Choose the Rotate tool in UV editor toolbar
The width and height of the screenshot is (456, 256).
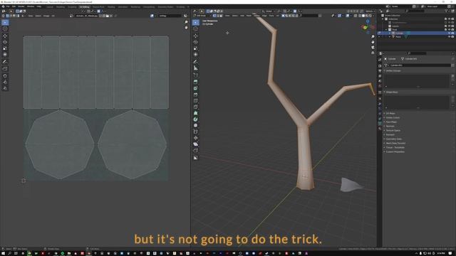5,42
